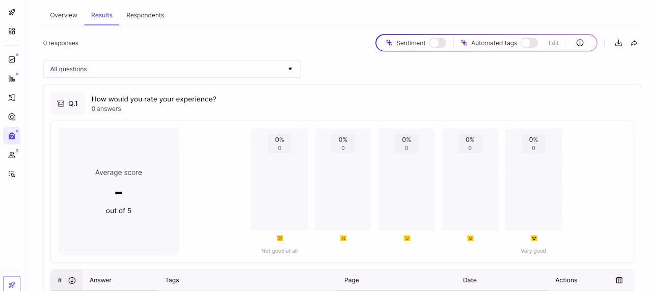Click the Answer column header
This screenshot has width=652, height=291.
pyautogui.click(x=100, y=280)
